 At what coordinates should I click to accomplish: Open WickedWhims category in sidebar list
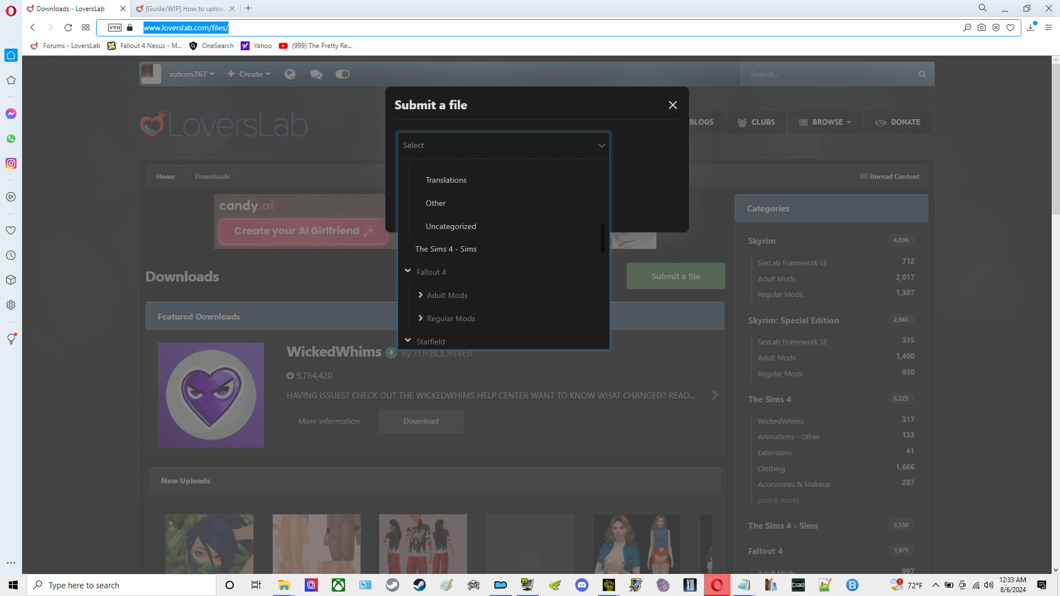click(781, 421)
